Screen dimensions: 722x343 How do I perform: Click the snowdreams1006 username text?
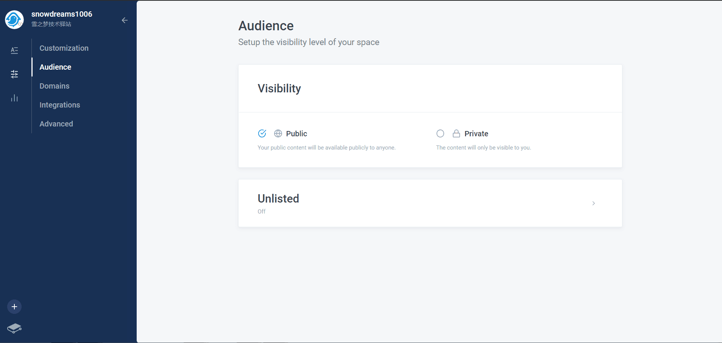62,14
